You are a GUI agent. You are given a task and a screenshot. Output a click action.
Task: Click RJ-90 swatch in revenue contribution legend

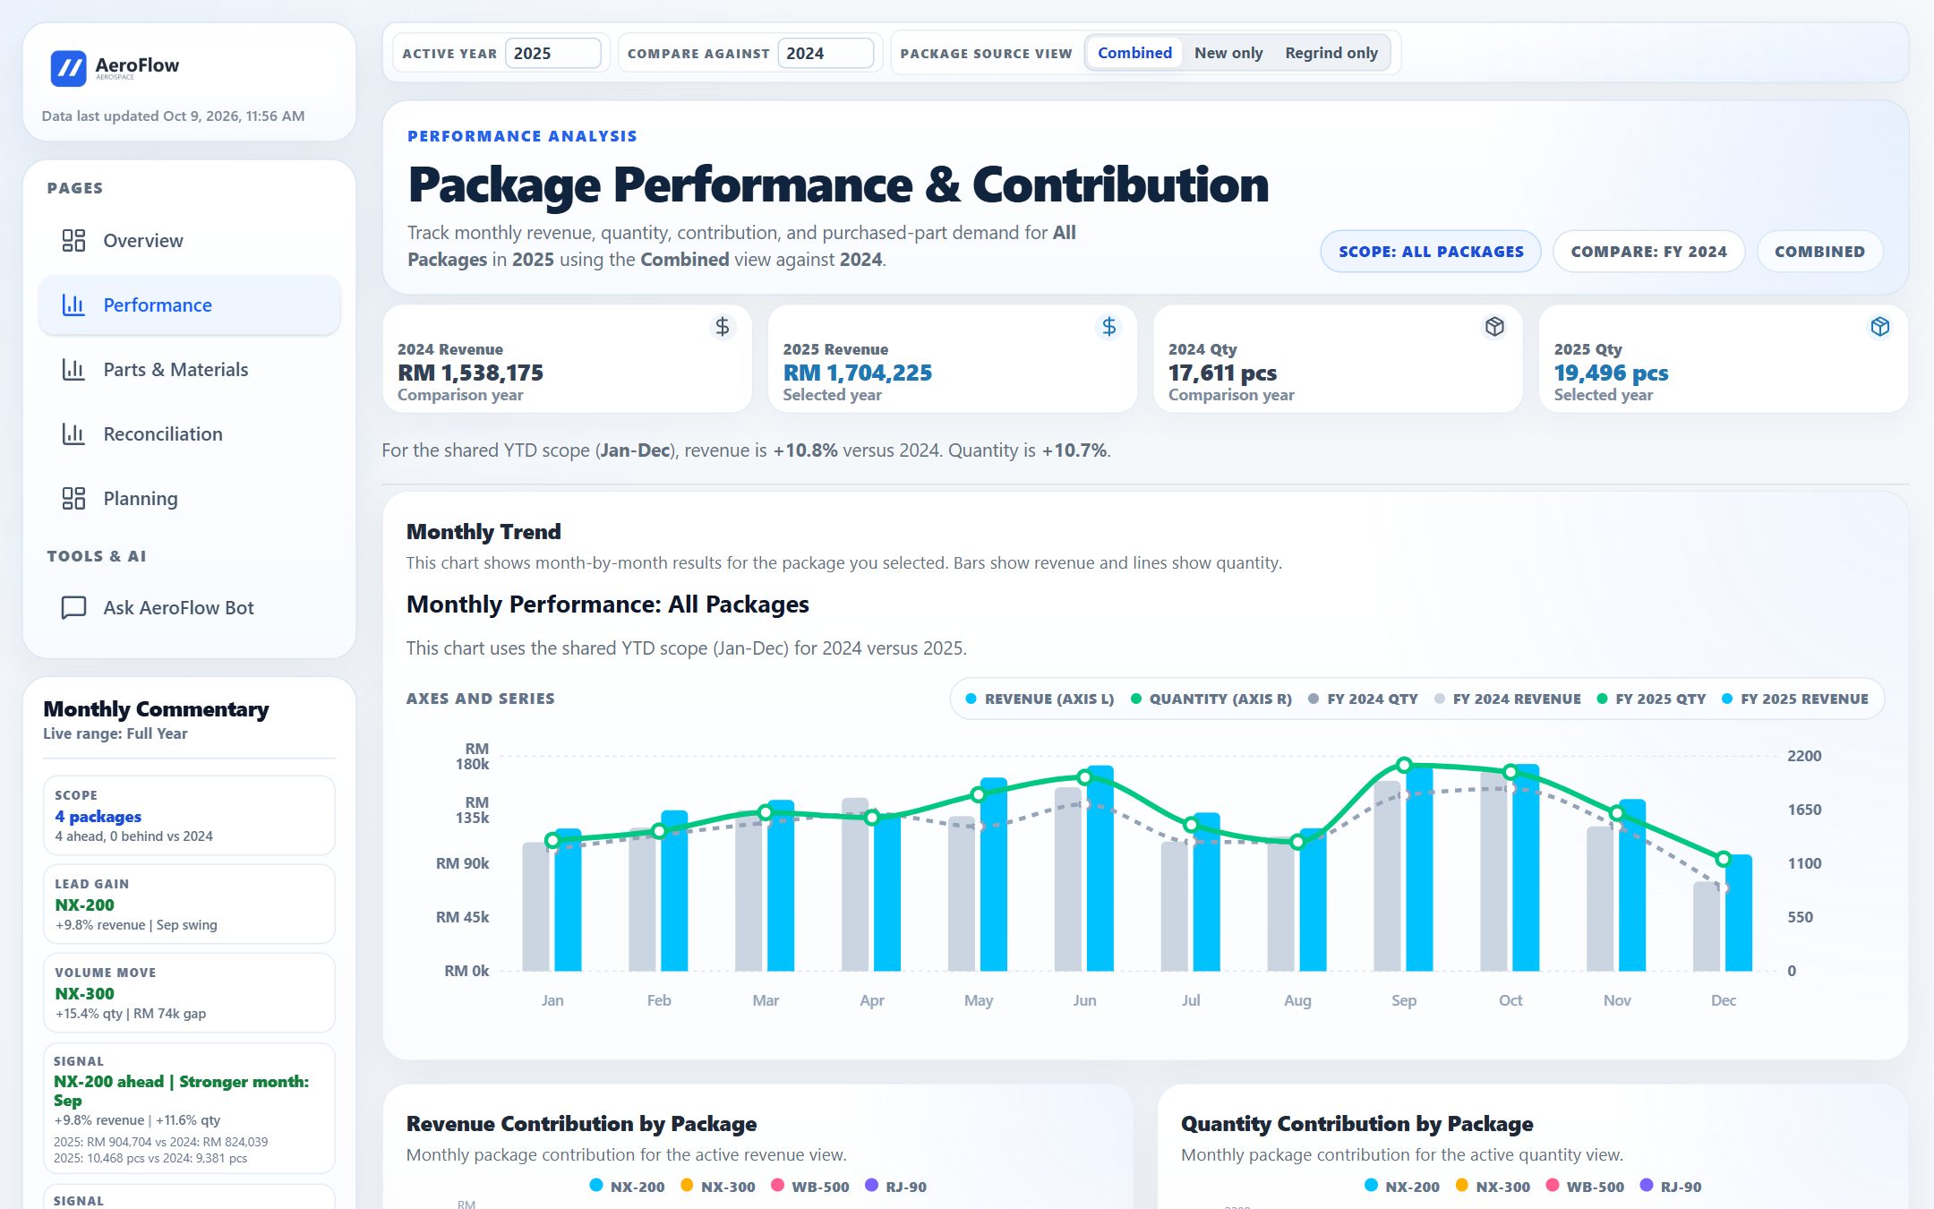(871, 1186)
